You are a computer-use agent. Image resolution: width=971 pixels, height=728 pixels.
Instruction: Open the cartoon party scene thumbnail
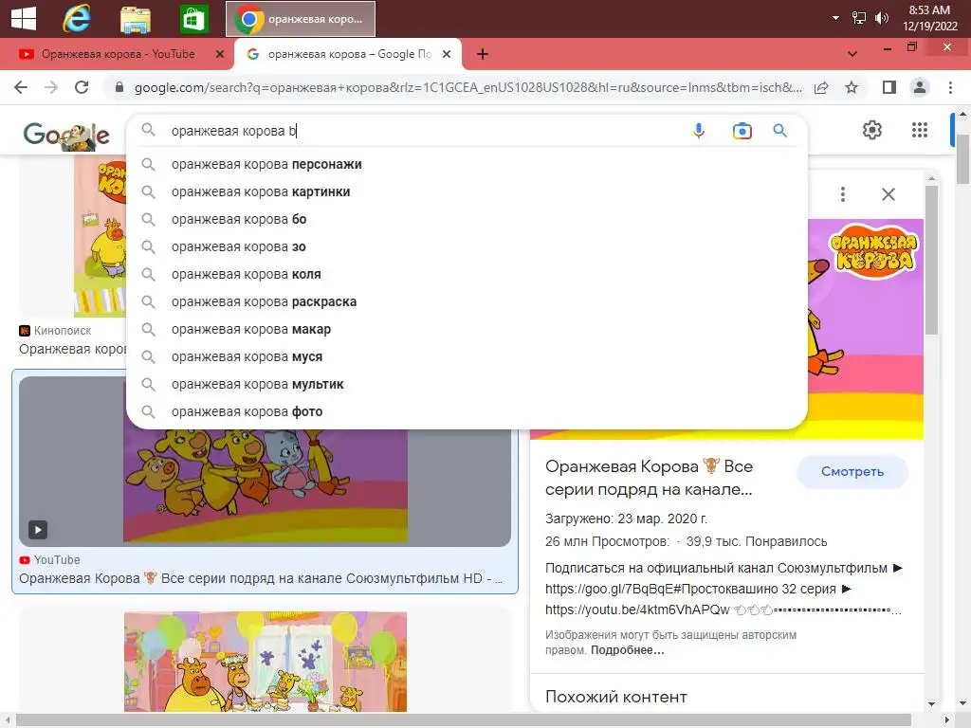[266, 661]
